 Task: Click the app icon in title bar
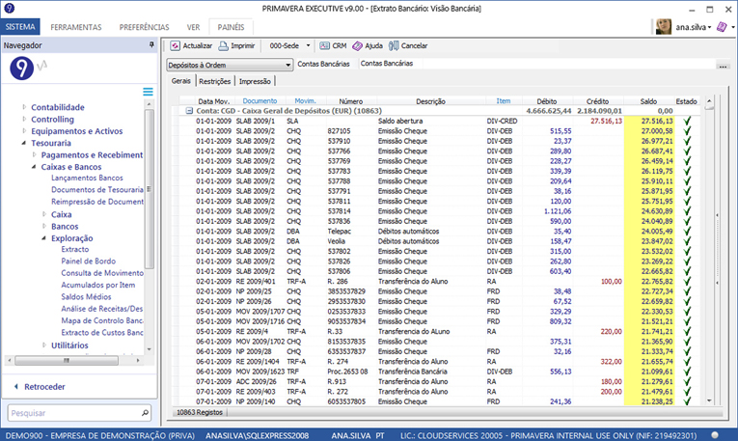pos(9,8)
